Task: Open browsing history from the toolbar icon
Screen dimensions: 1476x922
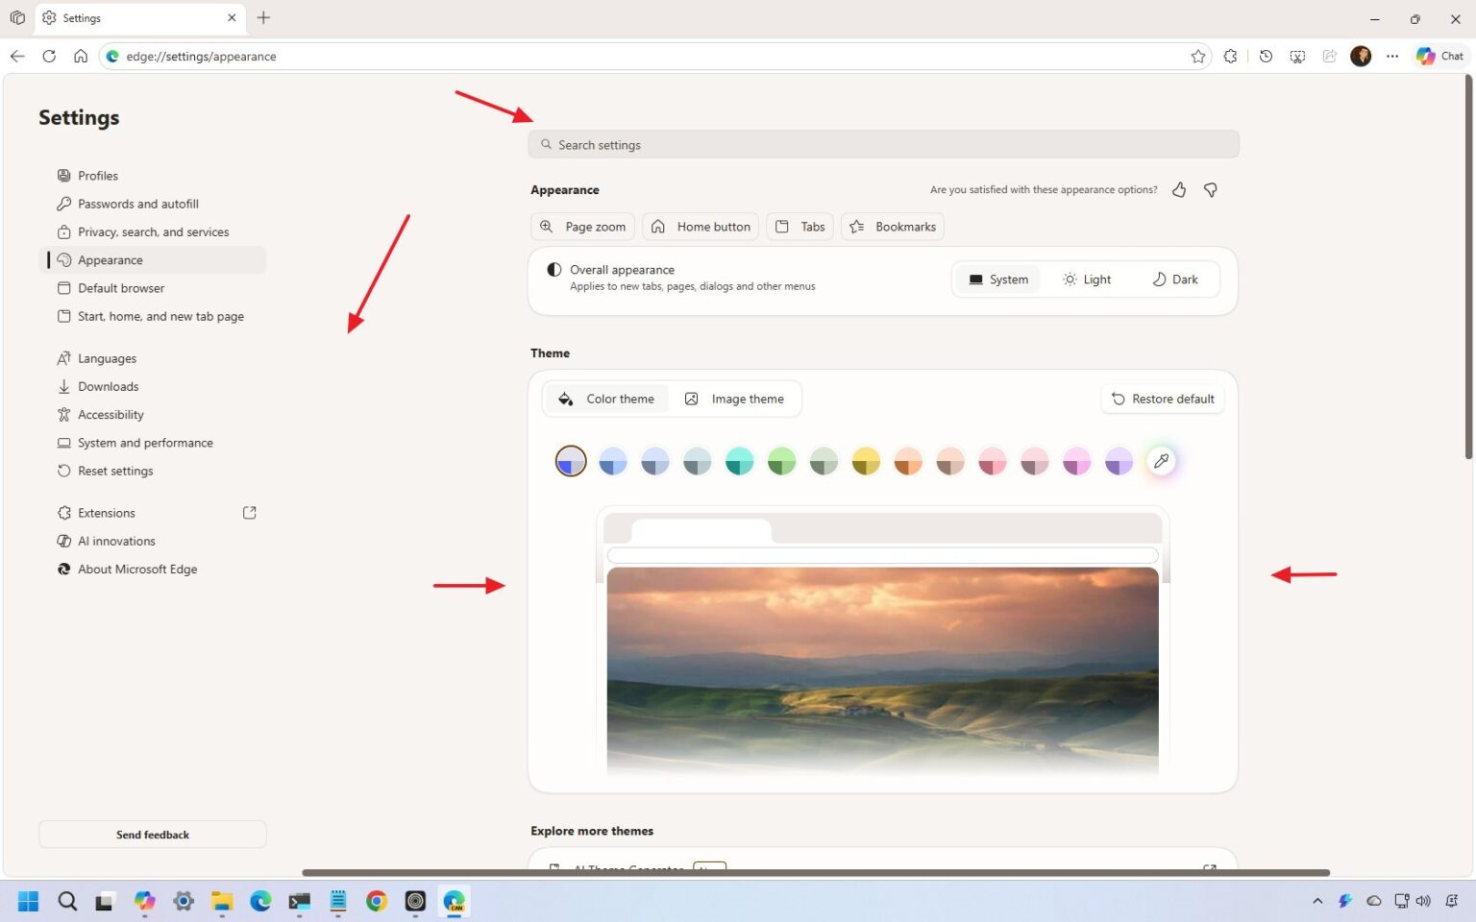Action: coord(1266,56)
